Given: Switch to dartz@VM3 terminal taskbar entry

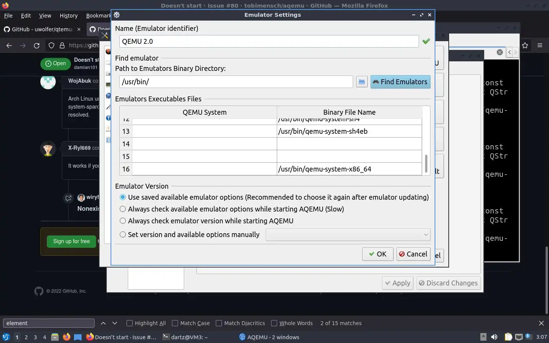Looking at the screenshot, I should (x=185, y=337).
